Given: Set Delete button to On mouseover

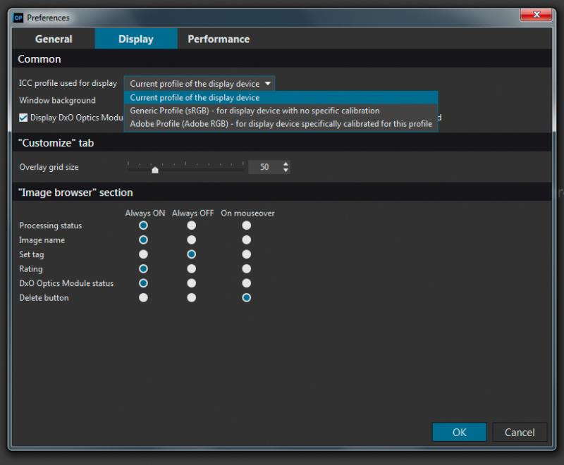Looking at the screenshot, I should tap(246, 297).
